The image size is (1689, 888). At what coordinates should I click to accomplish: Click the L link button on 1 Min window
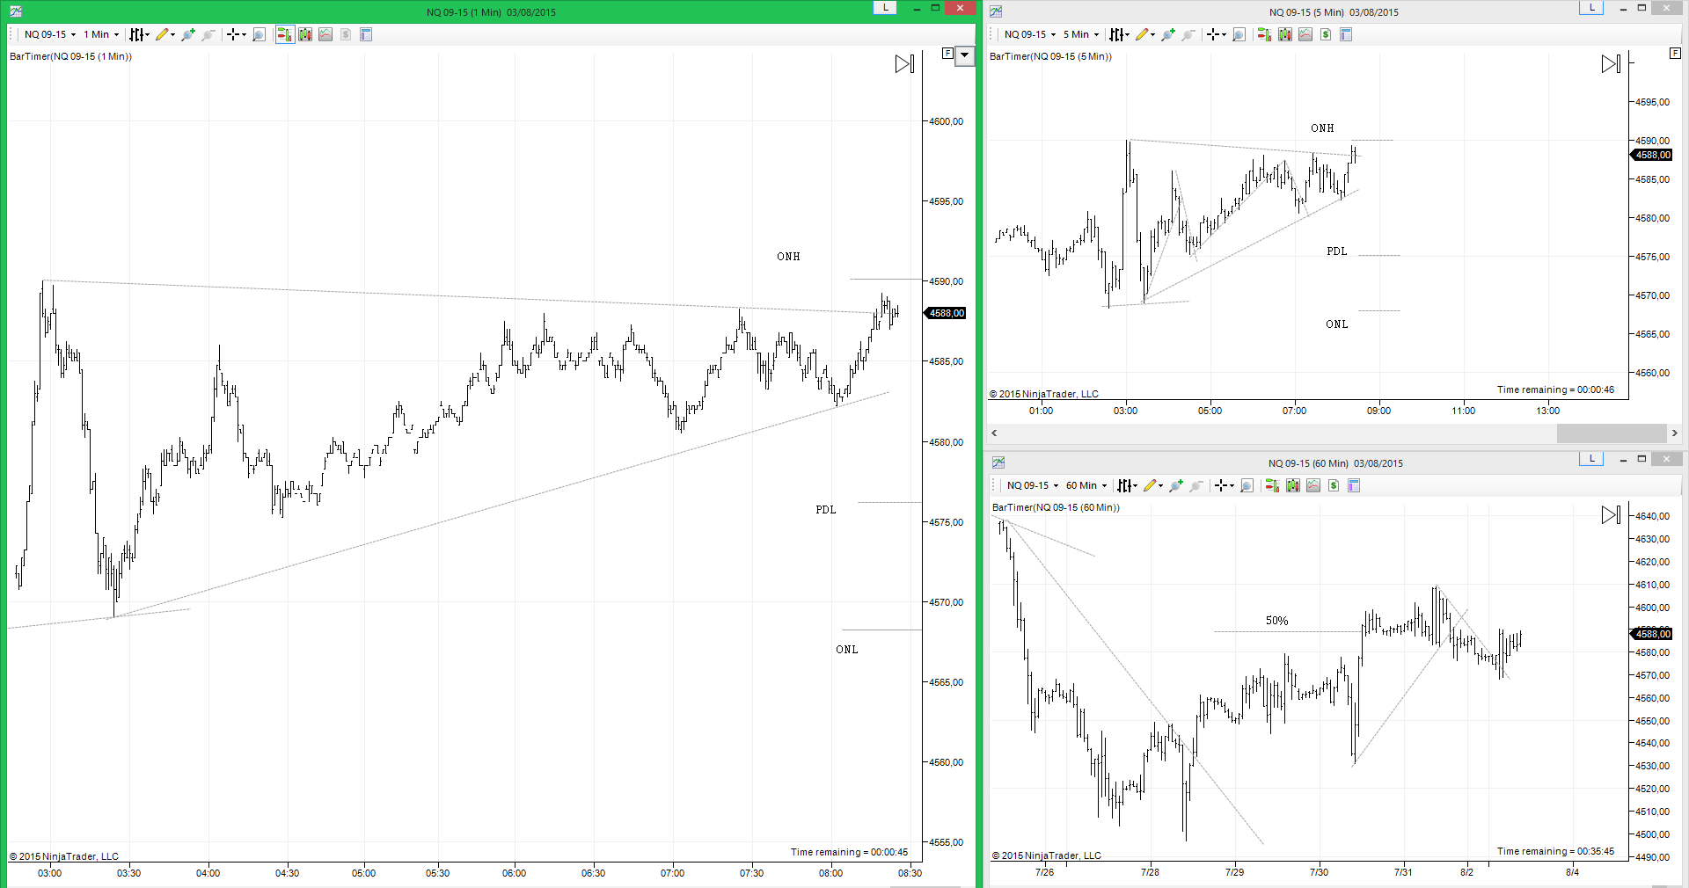[x=885, y=7]
